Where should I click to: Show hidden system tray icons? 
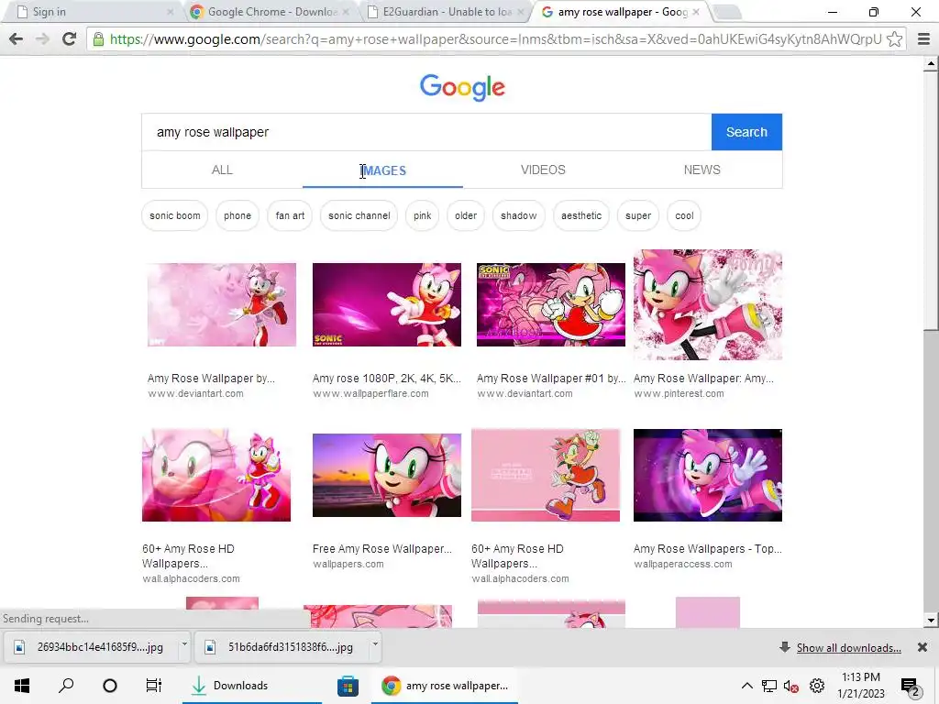coord(746,686)
